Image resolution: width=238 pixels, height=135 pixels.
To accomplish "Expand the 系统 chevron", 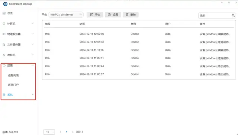I will (x=32, y=95).
